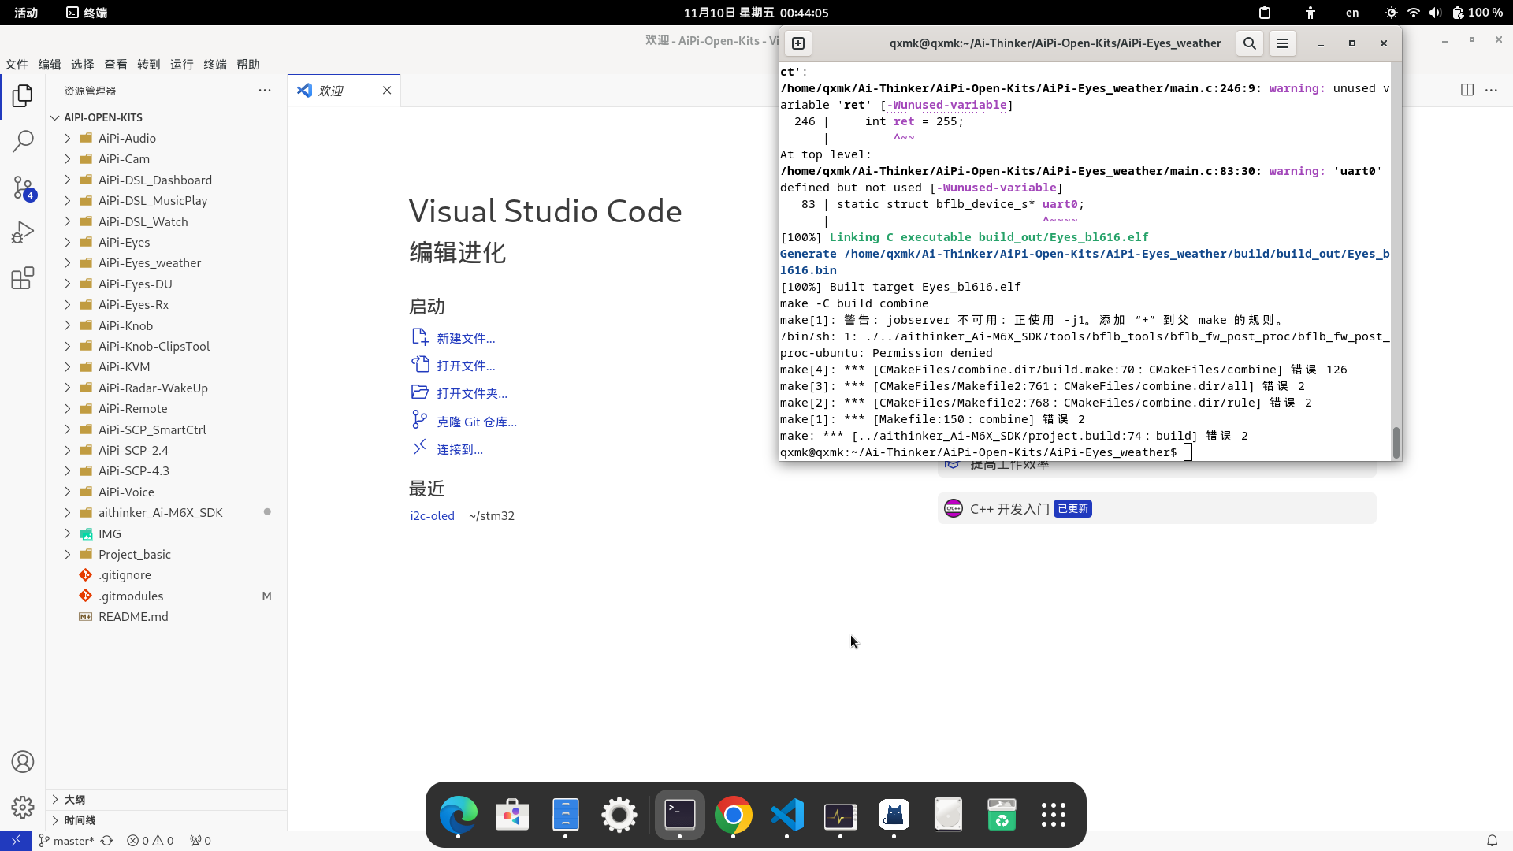The width and height of the screenshot is (1513, 851).
Task: Open the Files app in the dock
Action: click(x=566, y=815)
